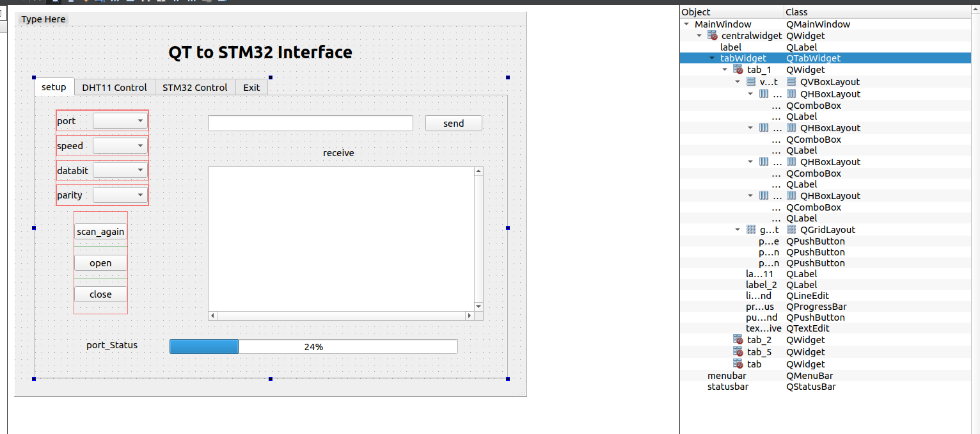
Task: Click inside the receive text edit box
Action: point(341,239)
